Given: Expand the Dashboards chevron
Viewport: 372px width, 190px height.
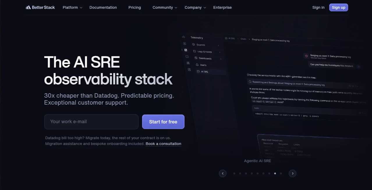Looking at the screenshot, I should [221, 59].
